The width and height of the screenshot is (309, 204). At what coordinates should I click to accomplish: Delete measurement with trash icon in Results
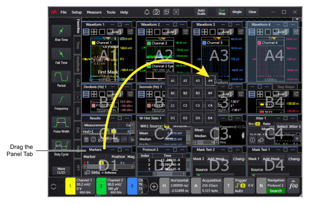coord(86,140)
